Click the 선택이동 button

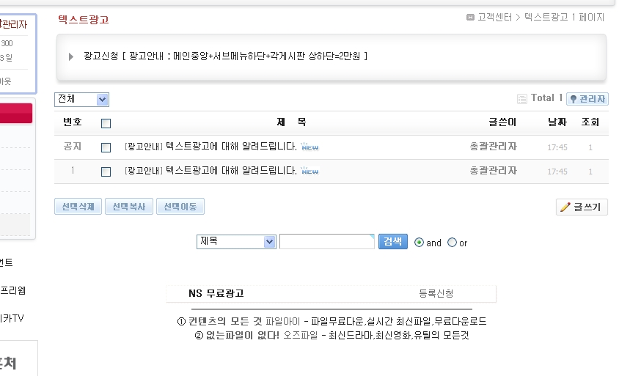(180, 207)
